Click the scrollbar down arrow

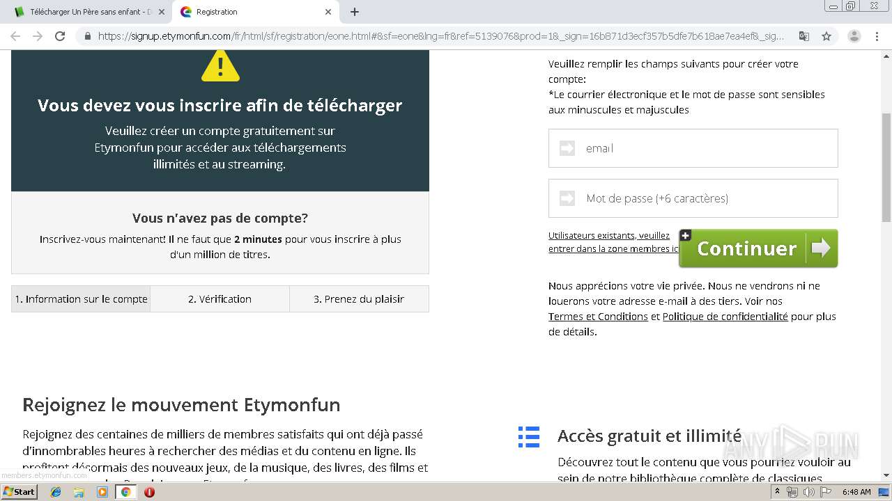pyautogui.click(x=886, y=475)
